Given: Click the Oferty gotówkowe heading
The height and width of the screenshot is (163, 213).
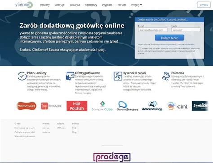Looking at the screenshot, I should (88, 73).
